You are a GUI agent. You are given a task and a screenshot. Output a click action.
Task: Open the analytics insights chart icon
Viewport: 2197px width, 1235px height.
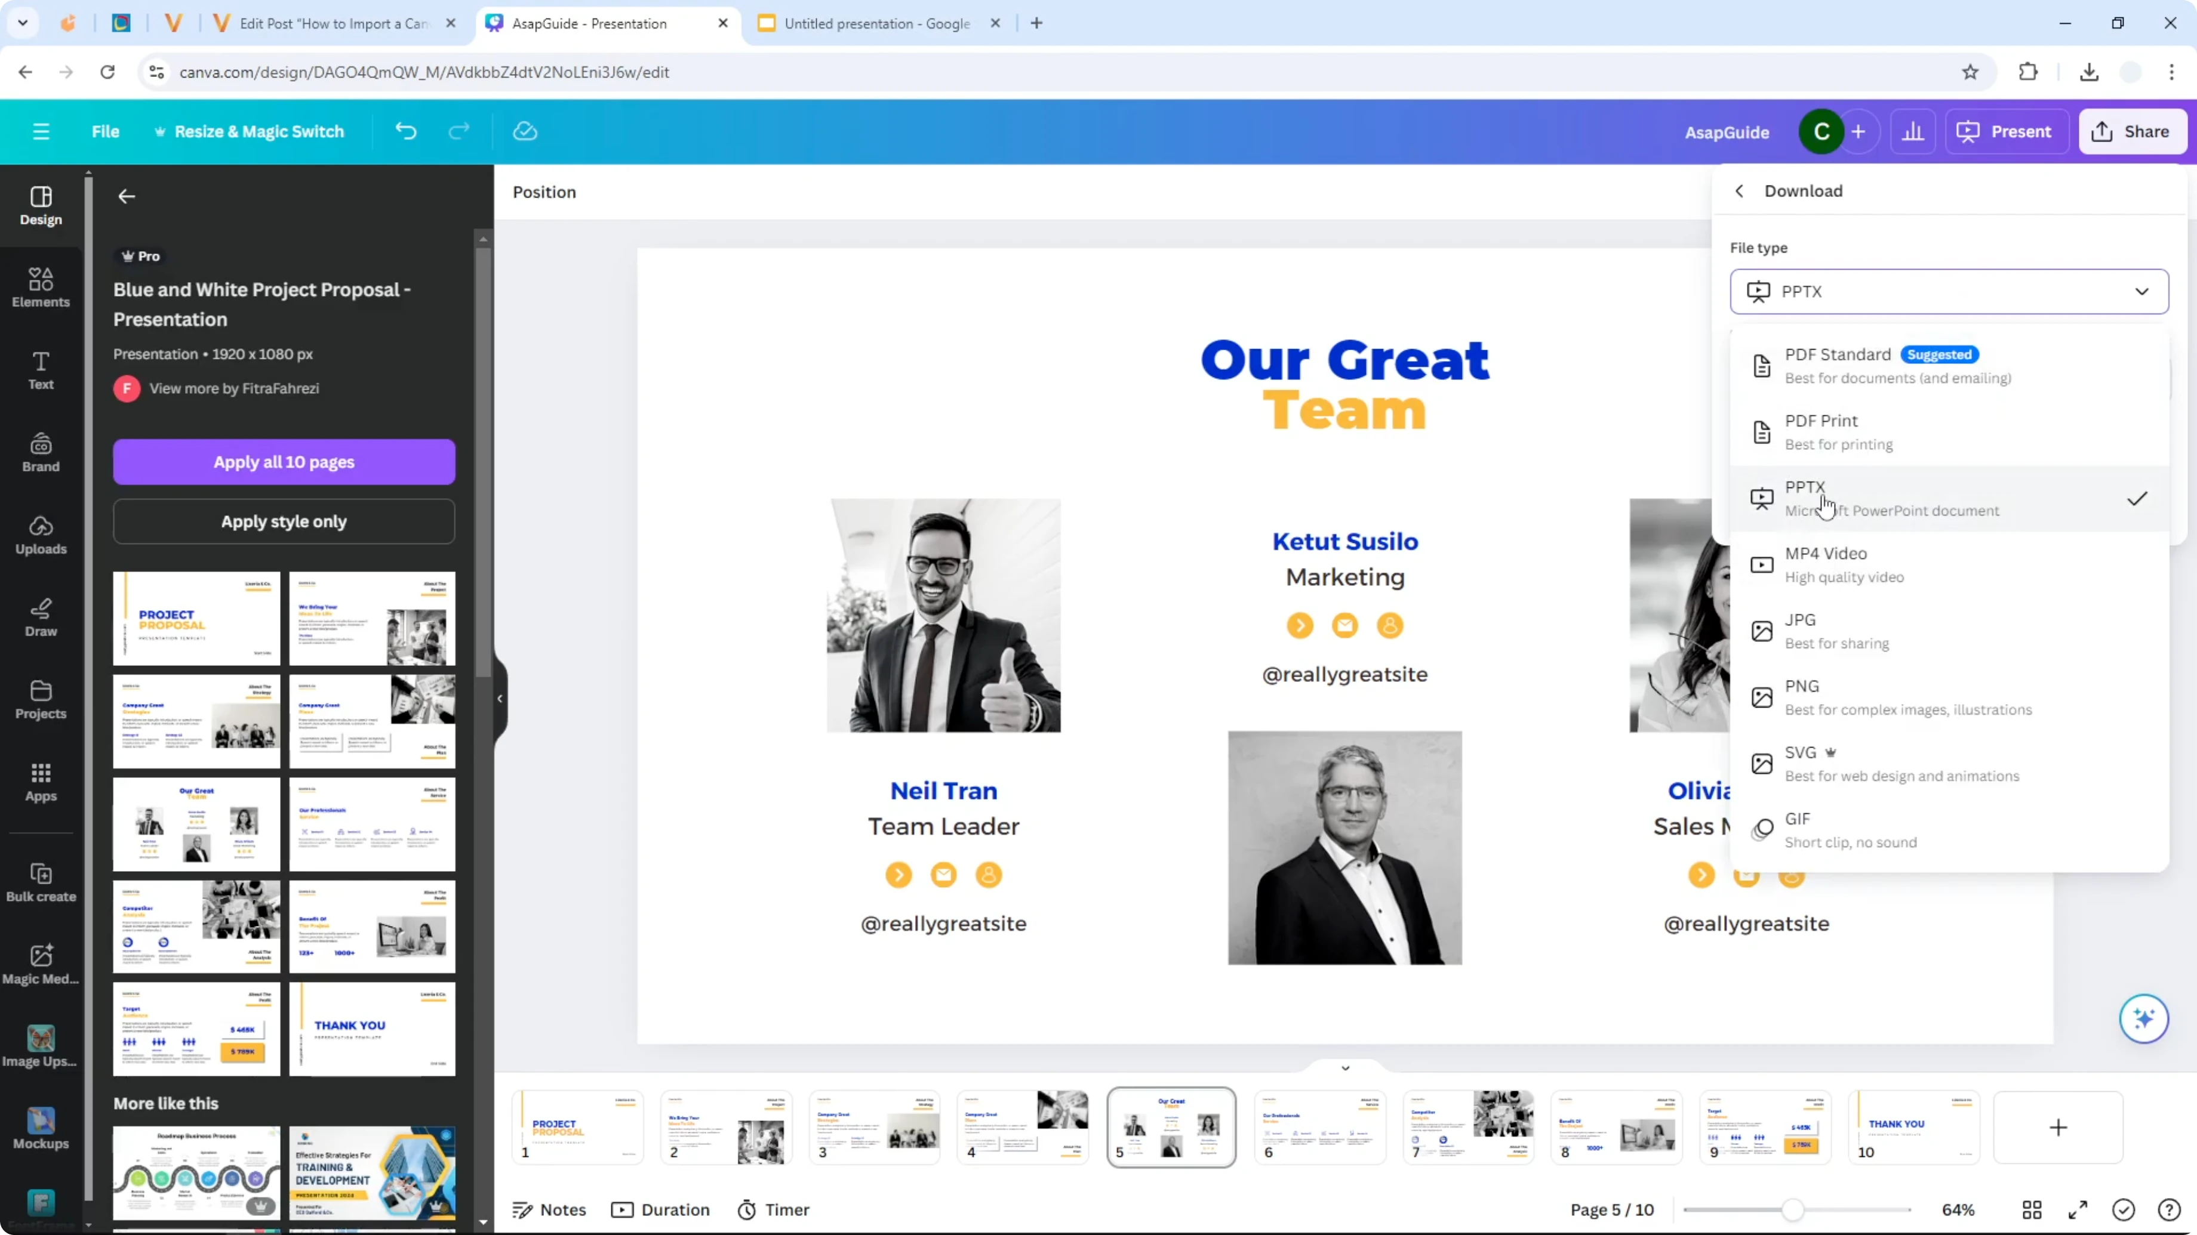click(1913, 132)
